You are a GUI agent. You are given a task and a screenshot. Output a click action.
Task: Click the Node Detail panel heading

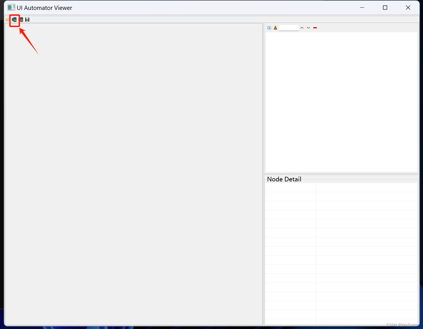[x=284, y=179]
